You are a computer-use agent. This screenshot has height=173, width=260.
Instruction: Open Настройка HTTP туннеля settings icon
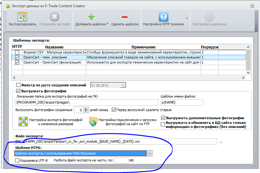pyautogui.click(x=164, y=17)
